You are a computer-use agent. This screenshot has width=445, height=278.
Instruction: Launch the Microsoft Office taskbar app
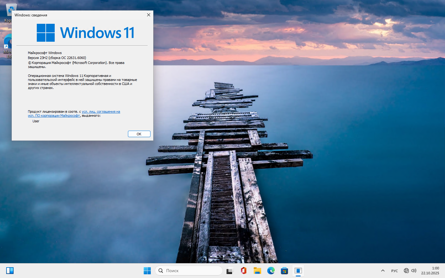point(244,271)
